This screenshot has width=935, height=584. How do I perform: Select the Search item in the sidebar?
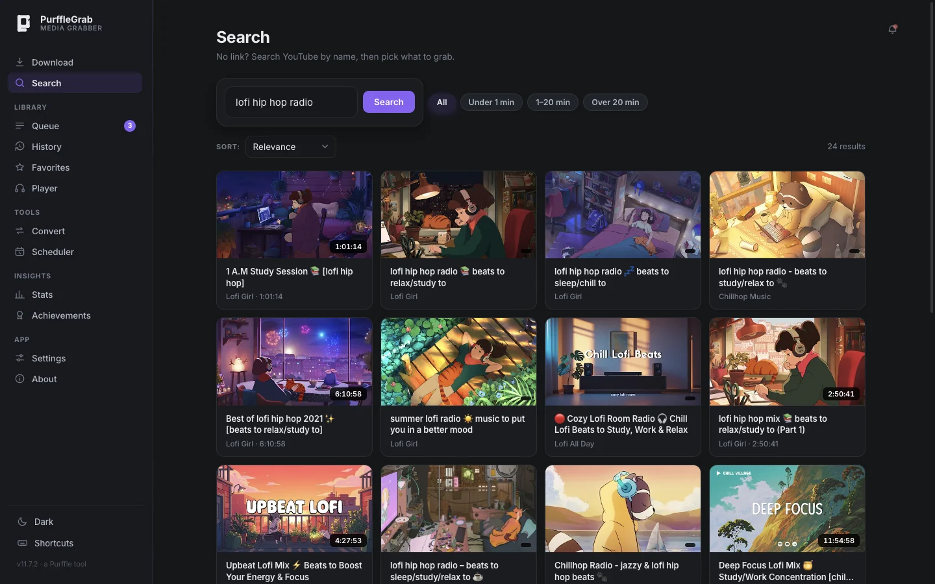75,83
